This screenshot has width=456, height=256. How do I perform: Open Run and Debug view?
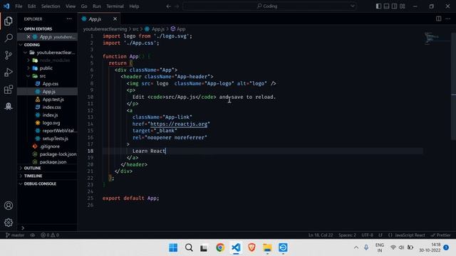(9, 73)
